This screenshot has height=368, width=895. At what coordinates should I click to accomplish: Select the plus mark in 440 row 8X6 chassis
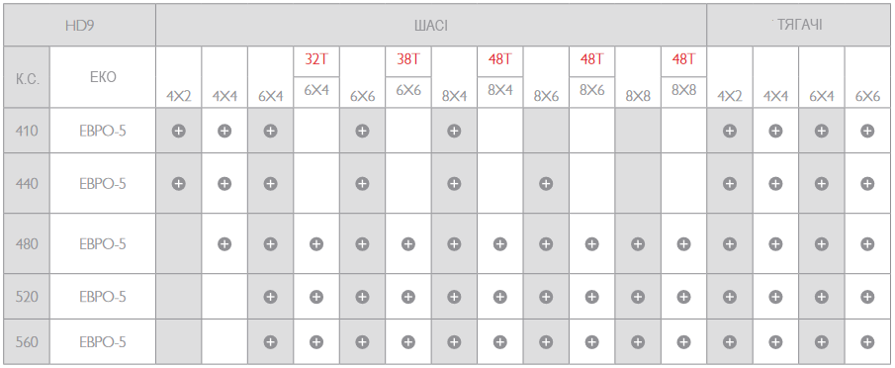pos(546,184)
